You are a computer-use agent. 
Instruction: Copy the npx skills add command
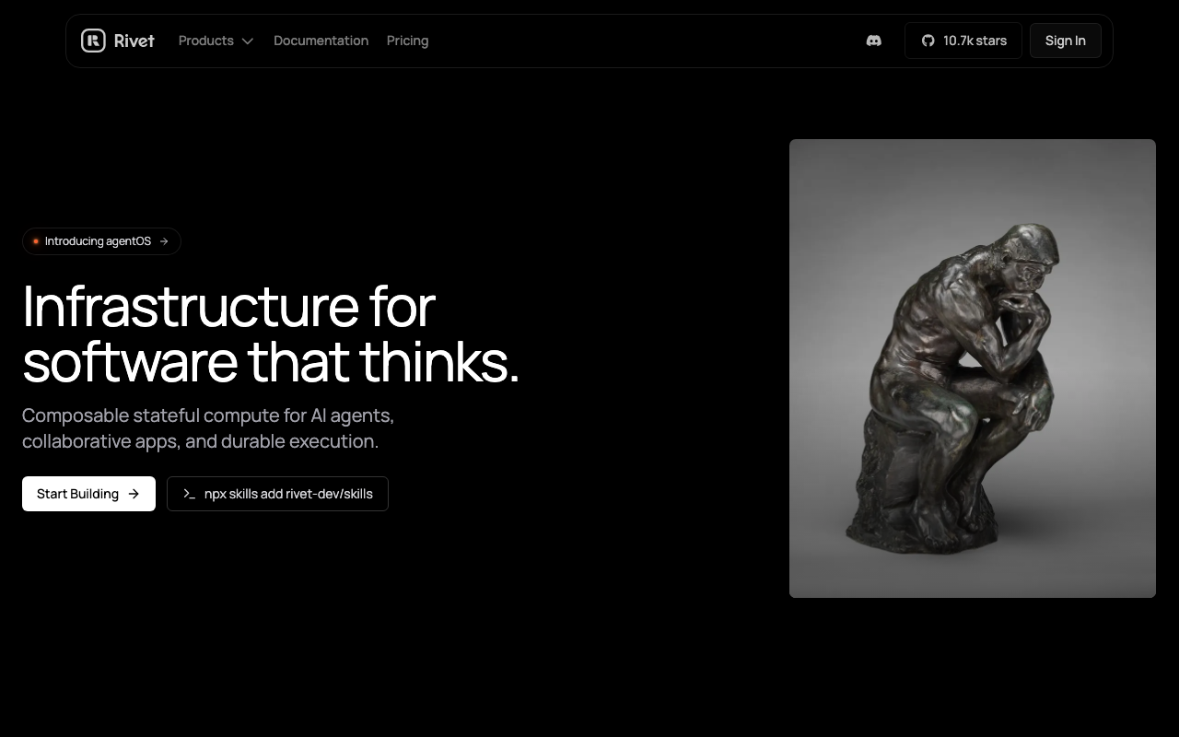point(277,494)
